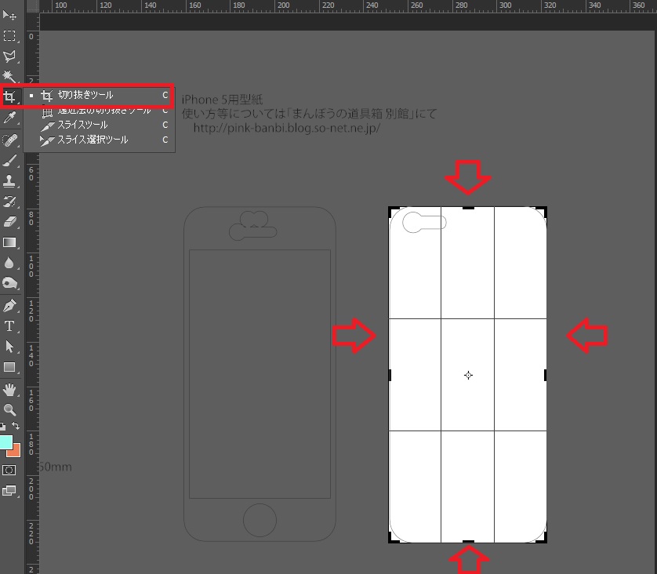Toggle Quick Mask mode
Viewport: 657px width, 574px height.
pyautogui.click(x=9, y=470)
